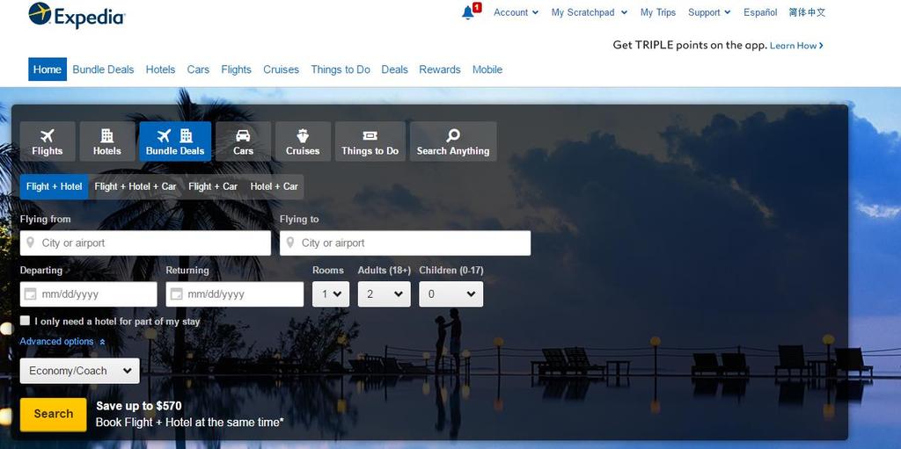
Task: Select the Flights airplane tab
Action: click(x=48, y=141)
